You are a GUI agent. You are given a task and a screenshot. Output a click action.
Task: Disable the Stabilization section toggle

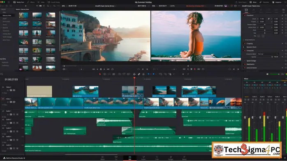pyautogui.click(x=245, y=64)
